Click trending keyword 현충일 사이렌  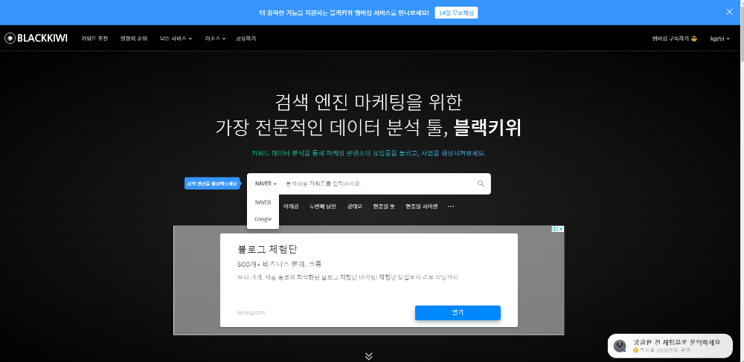click(421, 207)
